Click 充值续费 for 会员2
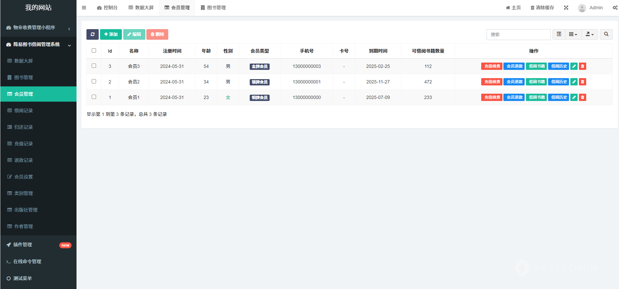Image resolution: width=619 pixels, height=289 pixels. coord(492,82)
